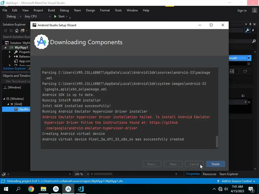
Task: Click the C# project icon beside WpfApp1
Action: click(11, 47)
